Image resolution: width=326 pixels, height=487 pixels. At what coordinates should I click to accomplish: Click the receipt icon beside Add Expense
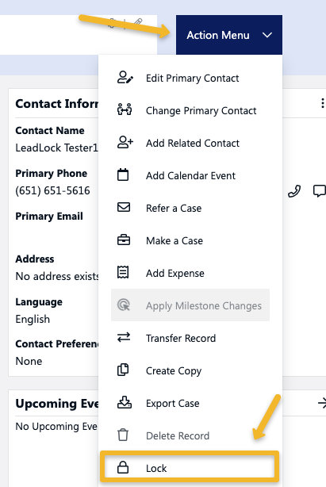123,272
